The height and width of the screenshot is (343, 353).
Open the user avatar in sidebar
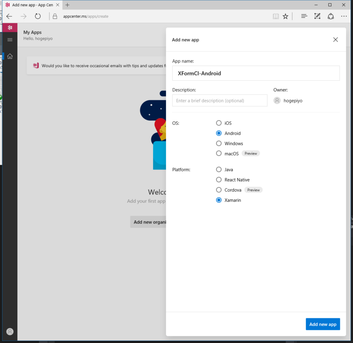[x=10, y=332]
